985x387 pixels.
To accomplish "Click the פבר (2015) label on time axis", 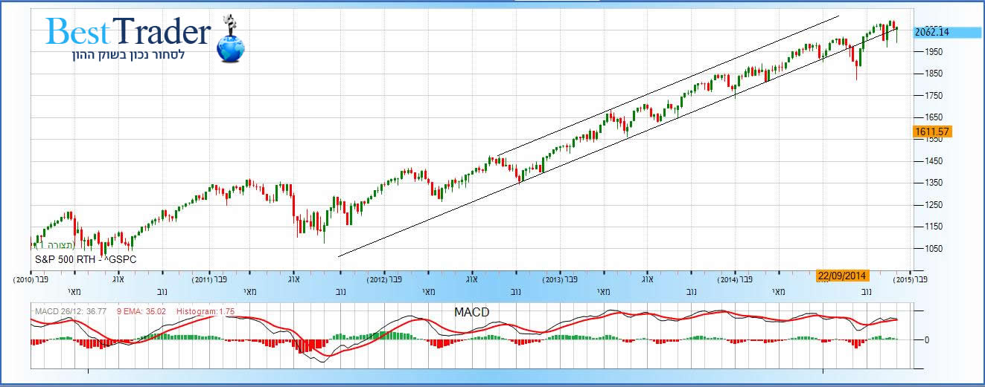I will (911, 280).
